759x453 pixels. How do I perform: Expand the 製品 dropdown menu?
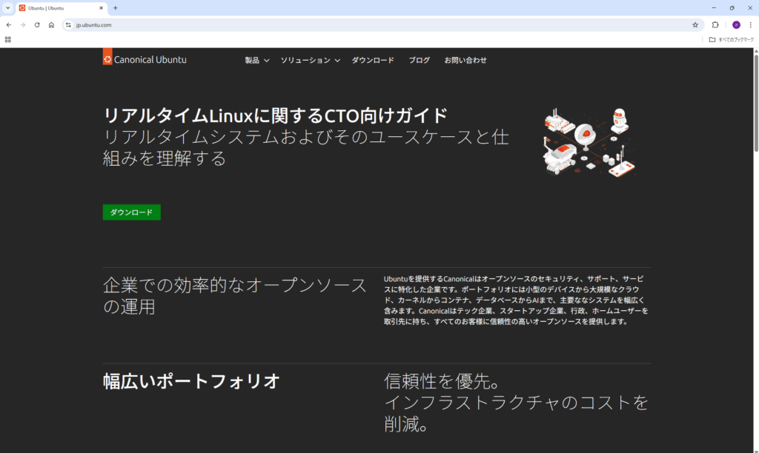point(256,60)
